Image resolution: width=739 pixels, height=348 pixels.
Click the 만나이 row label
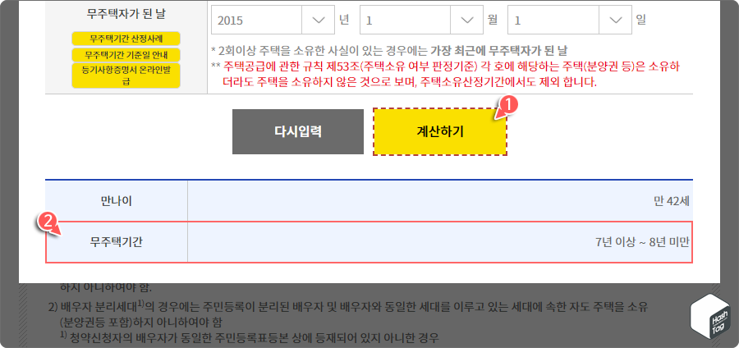pyautogui.click(x=117, y=202)
